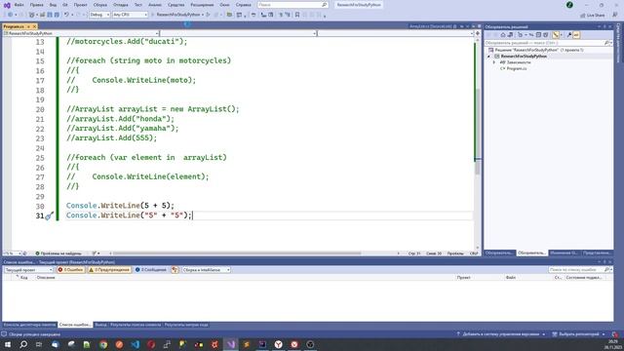Click the Visual Studio Code taskbar icon
Viewport: 624px width, 351px height.
[x=136, y=344]
